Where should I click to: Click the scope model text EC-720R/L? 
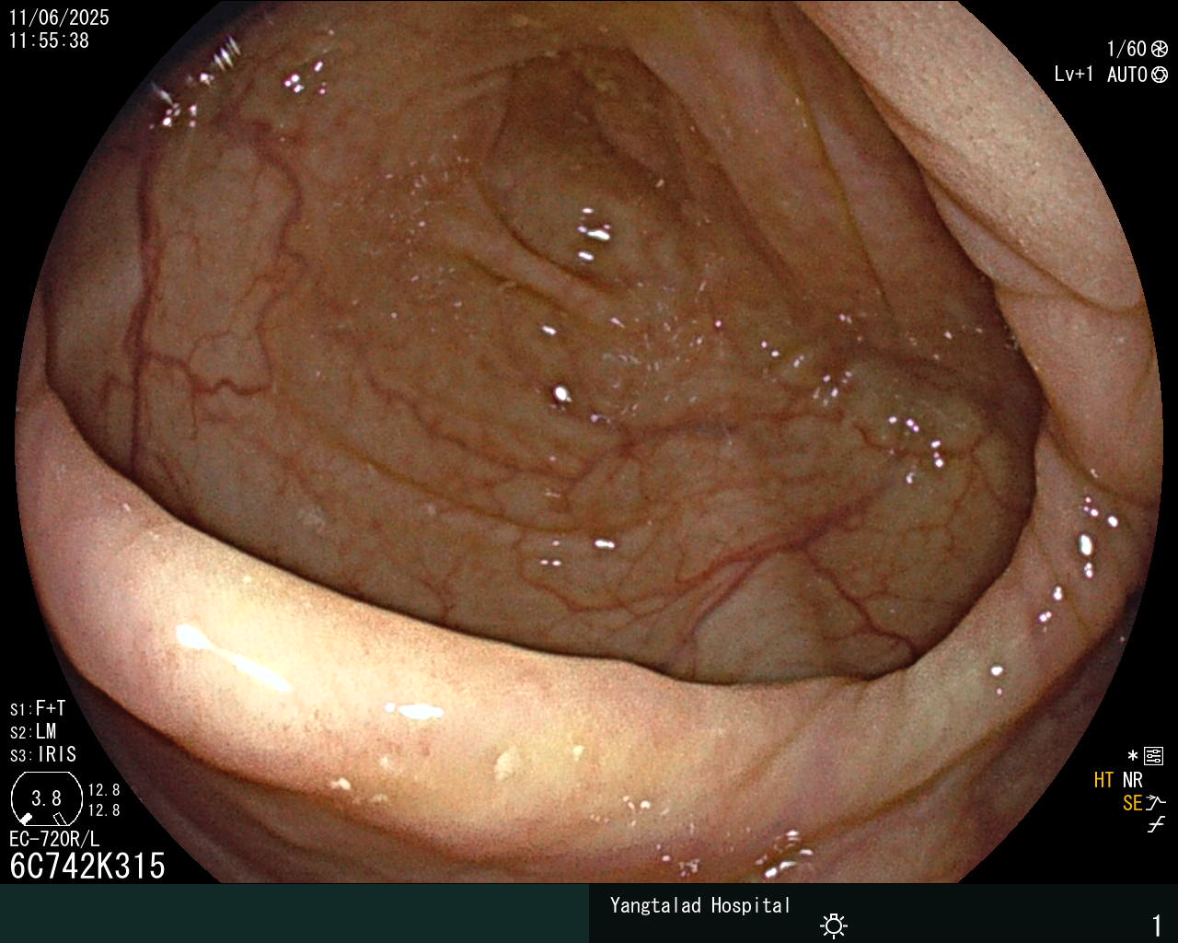coord(54,839)
